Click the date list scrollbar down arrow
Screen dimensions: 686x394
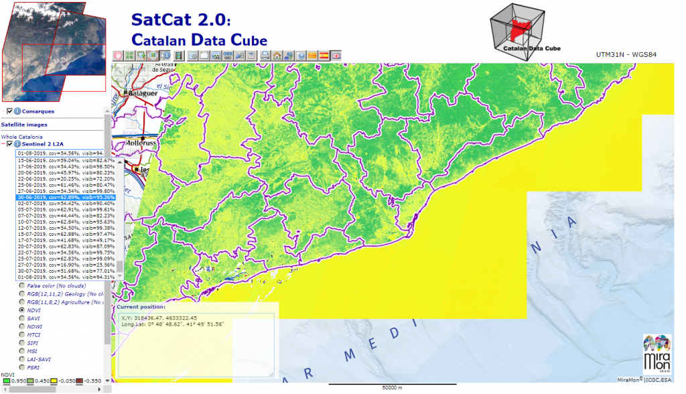[x=119, y=277]
